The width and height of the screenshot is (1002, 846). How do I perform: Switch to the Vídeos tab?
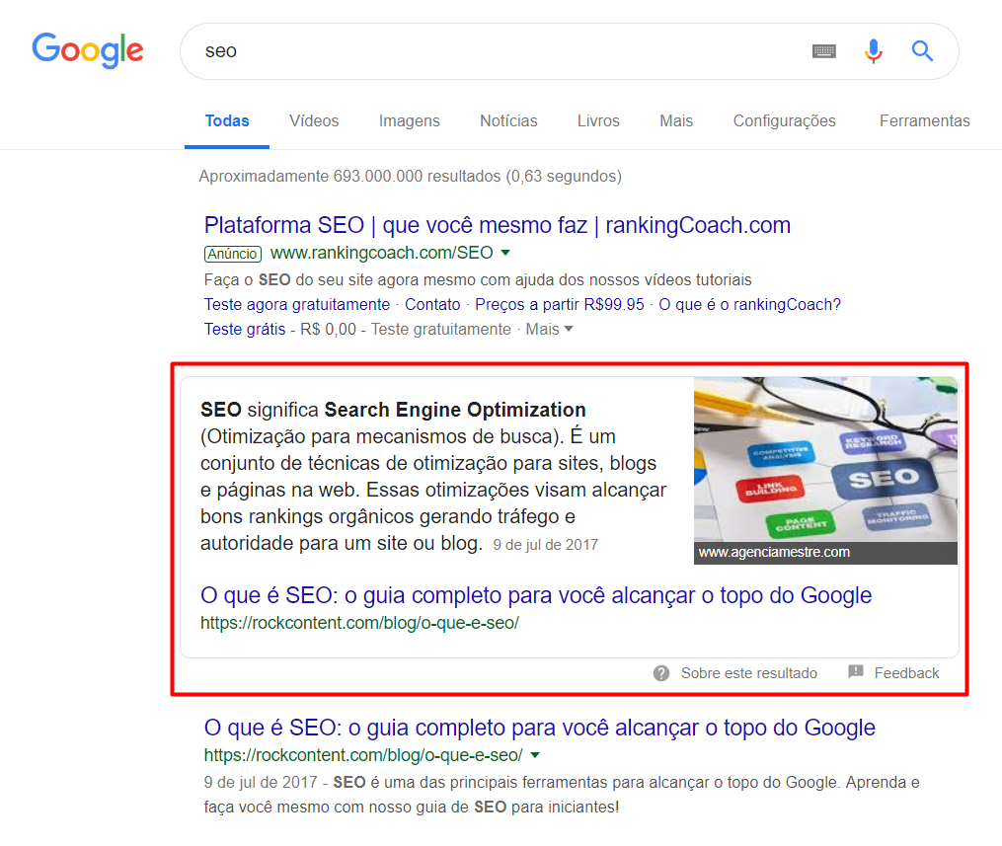point(314,120)
